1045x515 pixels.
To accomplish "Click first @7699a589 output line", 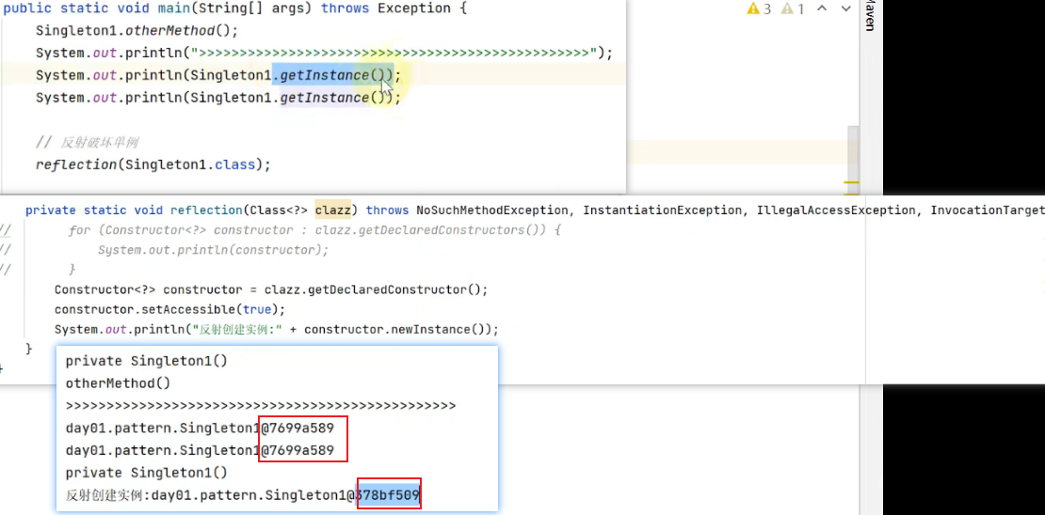I will point(200,428).
